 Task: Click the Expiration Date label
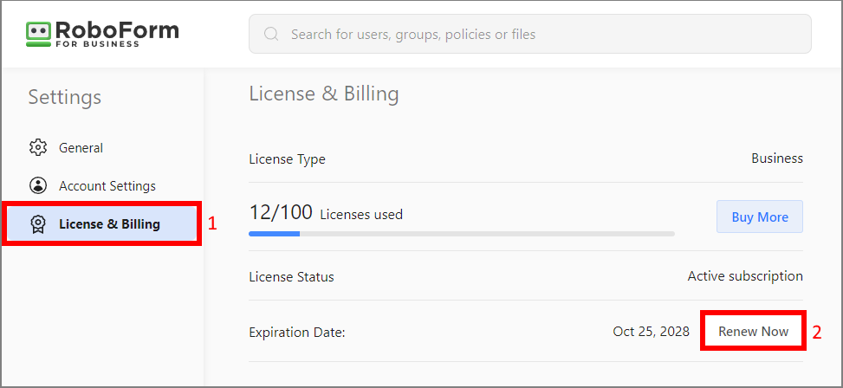point(297,333)
